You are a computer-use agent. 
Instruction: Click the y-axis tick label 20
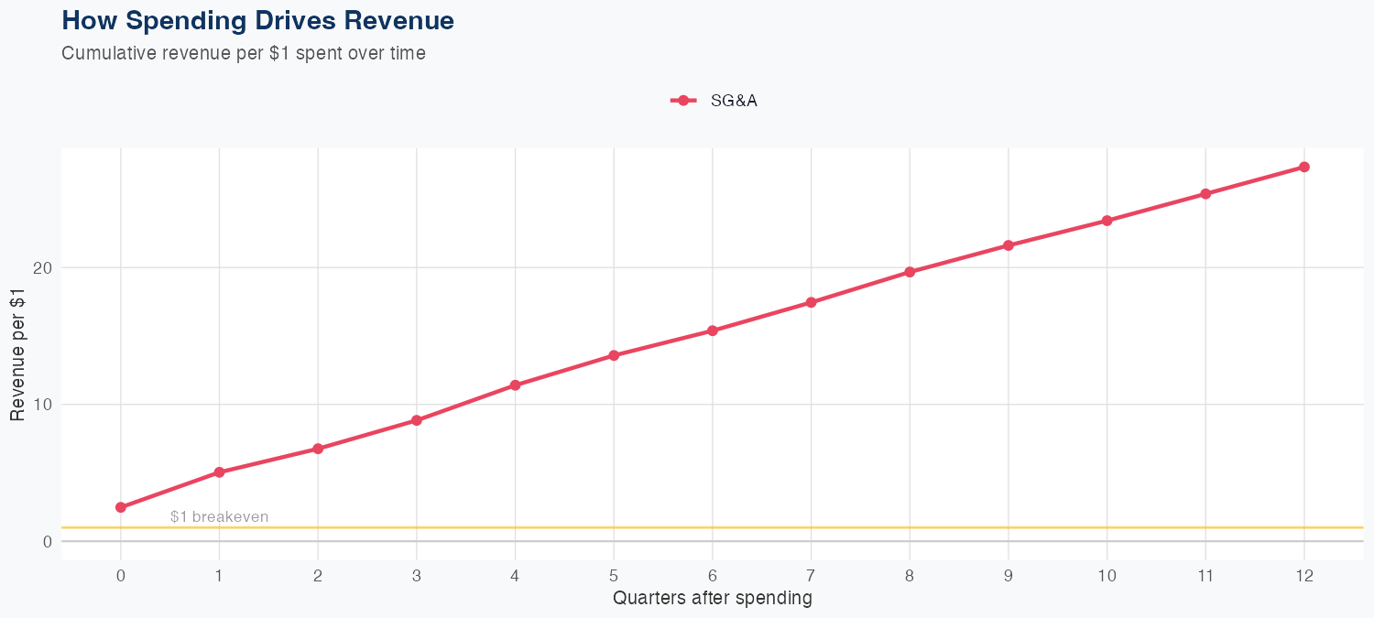coord(39,267)
